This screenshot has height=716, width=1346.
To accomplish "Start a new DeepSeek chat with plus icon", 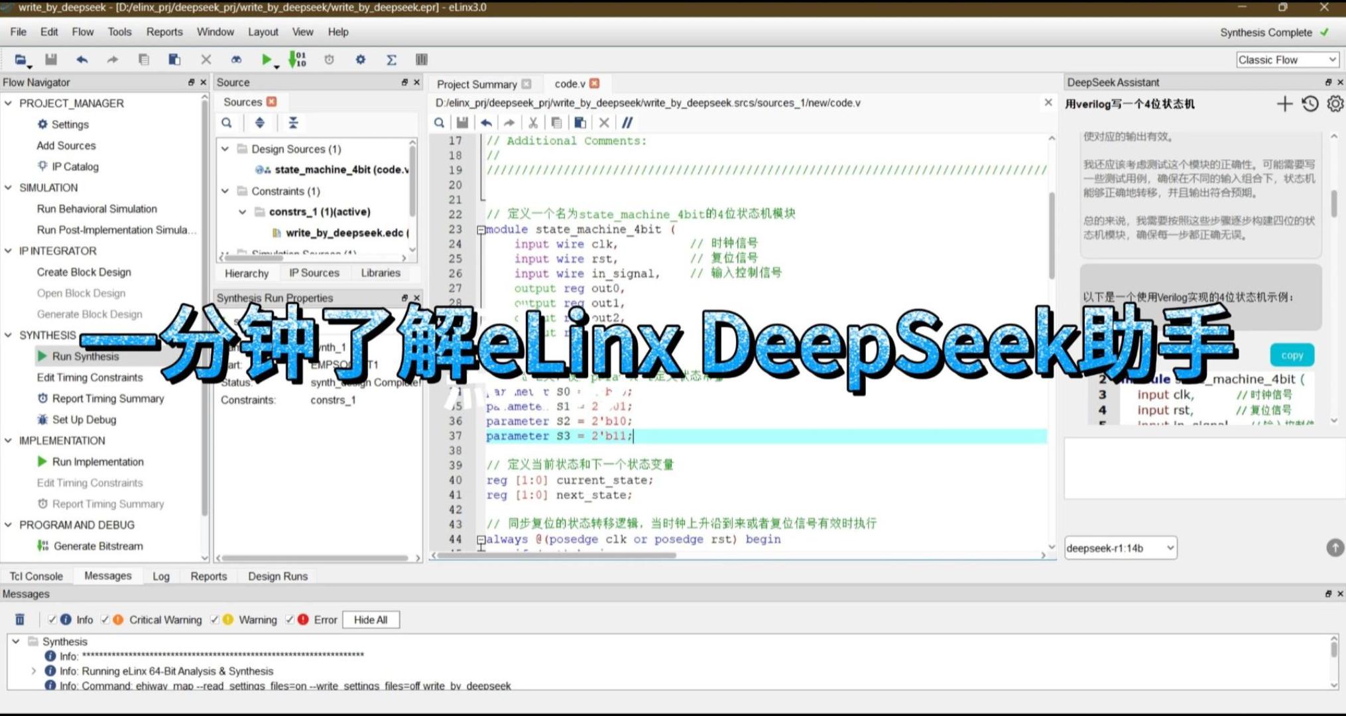I will [x=1284, y=104].
